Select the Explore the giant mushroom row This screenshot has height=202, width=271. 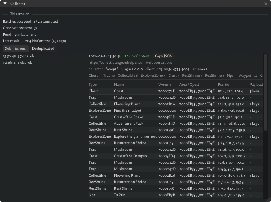pos(176,137)
